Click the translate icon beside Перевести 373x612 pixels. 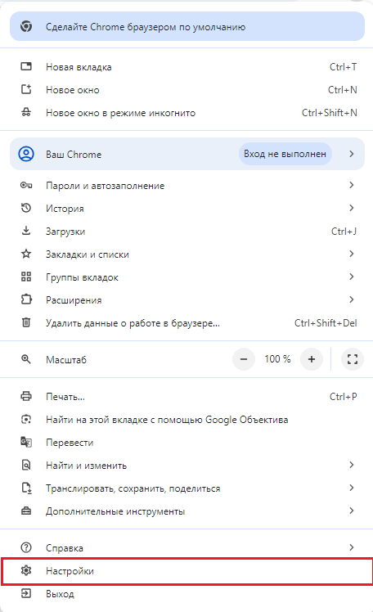26,442
